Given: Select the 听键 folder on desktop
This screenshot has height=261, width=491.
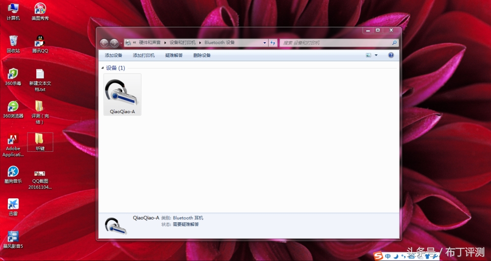Looking at the screenshot, I should [x=40, y=142].
